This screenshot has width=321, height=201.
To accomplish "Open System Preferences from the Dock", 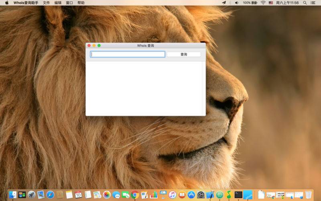I will pyautogui.click(x=201, y=195).
